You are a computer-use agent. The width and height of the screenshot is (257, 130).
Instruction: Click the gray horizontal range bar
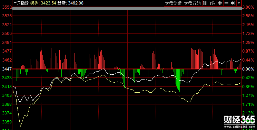[x=127, y=8]
